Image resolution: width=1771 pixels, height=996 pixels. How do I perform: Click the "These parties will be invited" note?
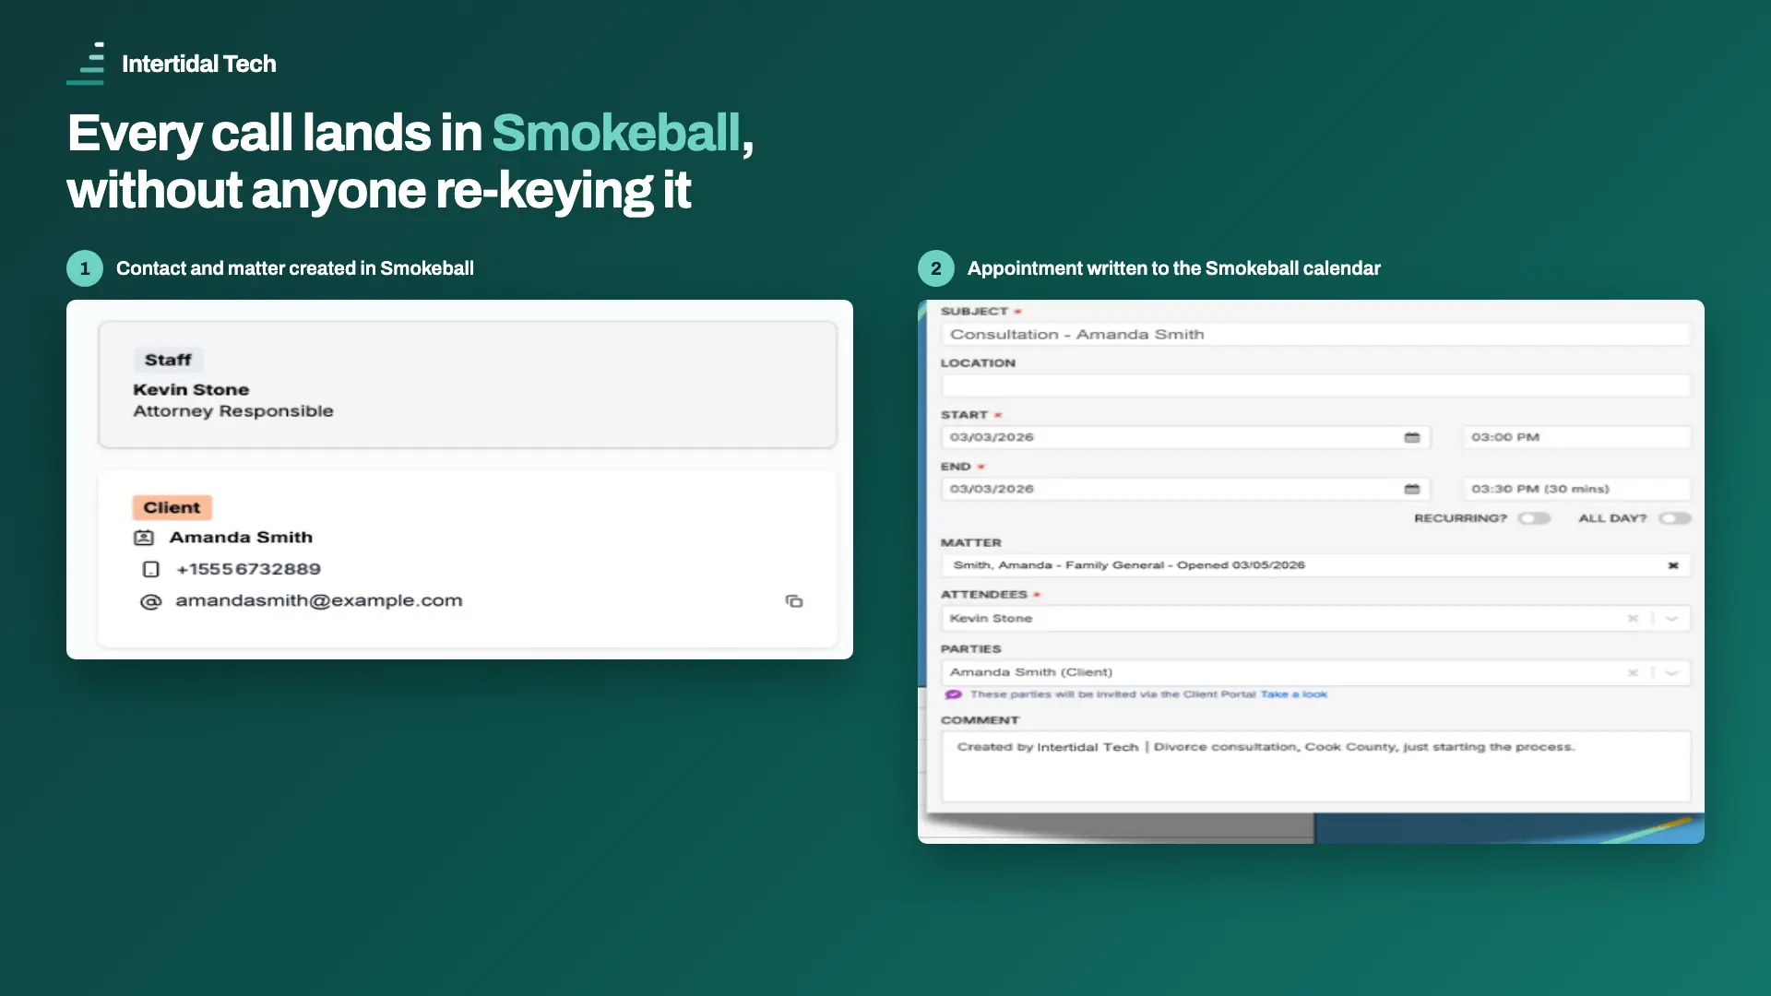tap(1112, 694)
